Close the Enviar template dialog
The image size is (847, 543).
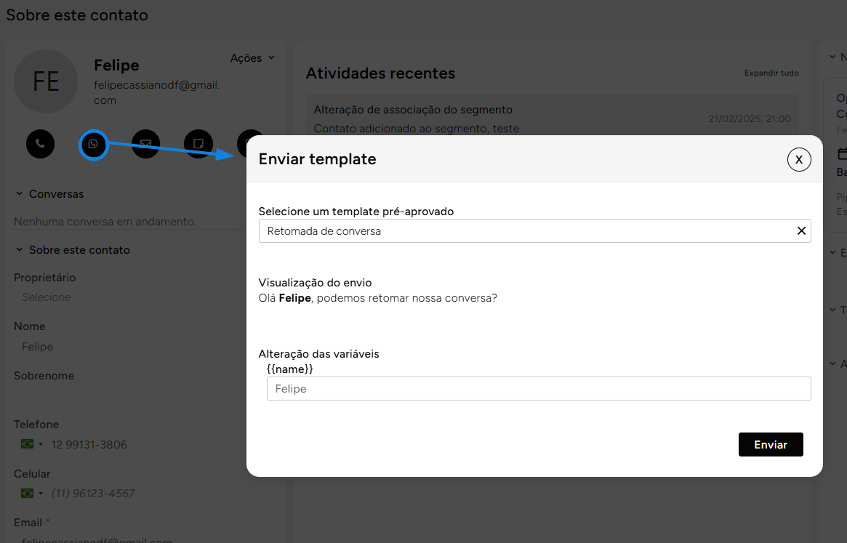click(x=798, y=159)
